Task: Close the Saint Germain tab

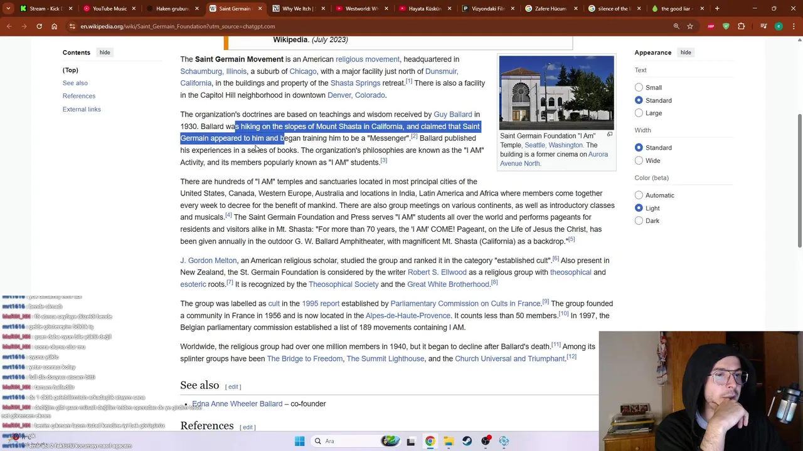Action: [x=260, y=9]
